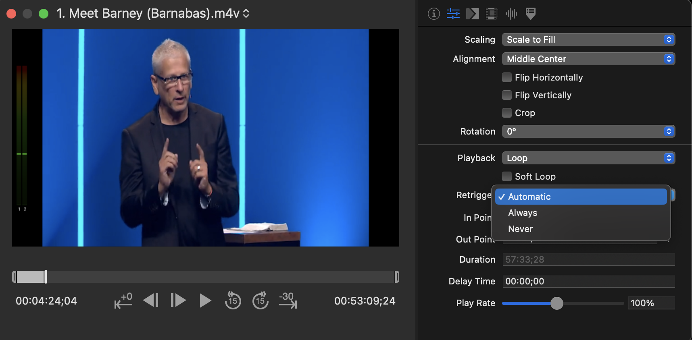Click the Duration field
This screenshot has width=692, height=340.
(588, 259)
